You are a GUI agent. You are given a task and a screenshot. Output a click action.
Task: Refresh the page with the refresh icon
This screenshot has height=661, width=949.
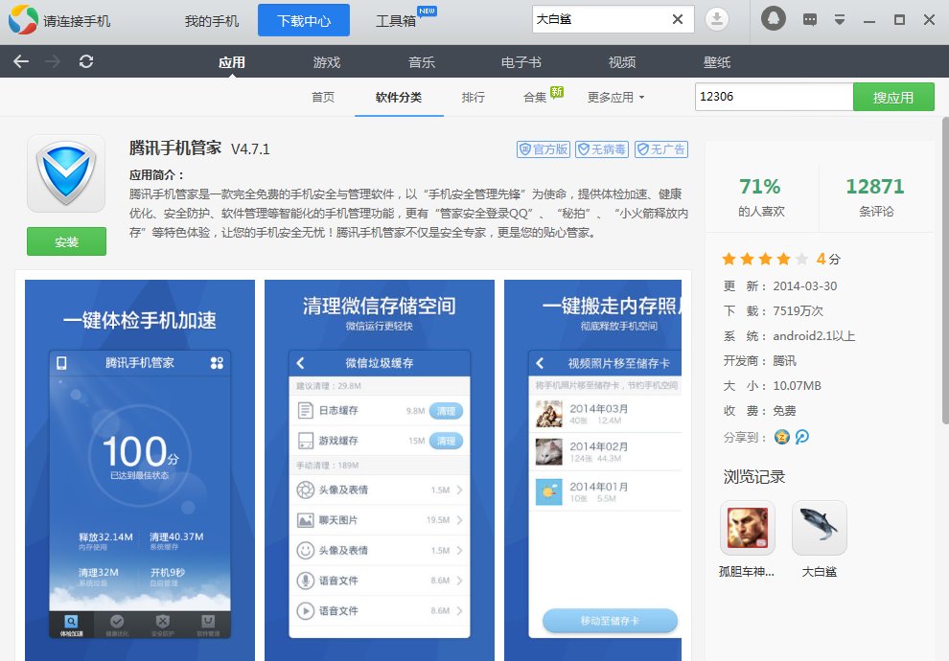(86, 60)
